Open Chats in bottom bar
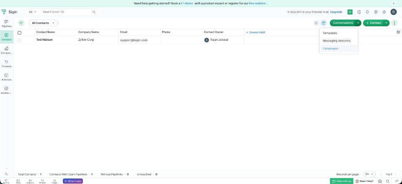 (x=18, y=181)
